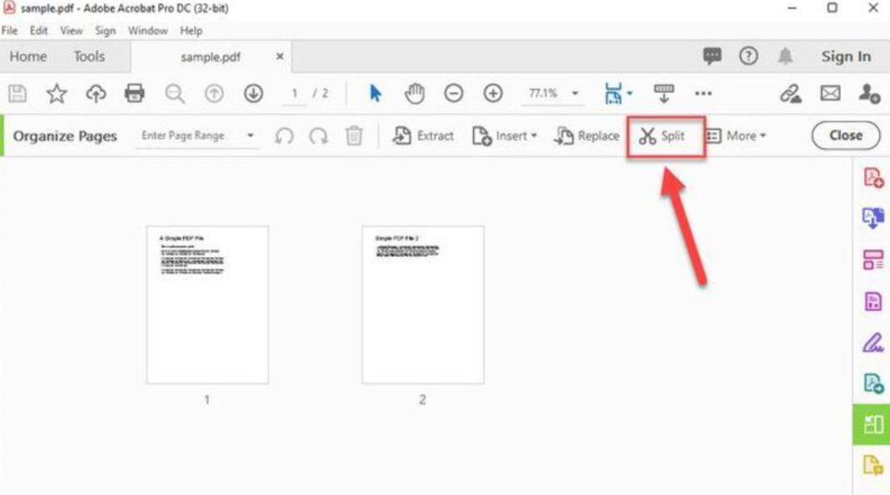Open Create PDF tool in sidebar
The image size is (890, 495).
(x=873, y=177)
